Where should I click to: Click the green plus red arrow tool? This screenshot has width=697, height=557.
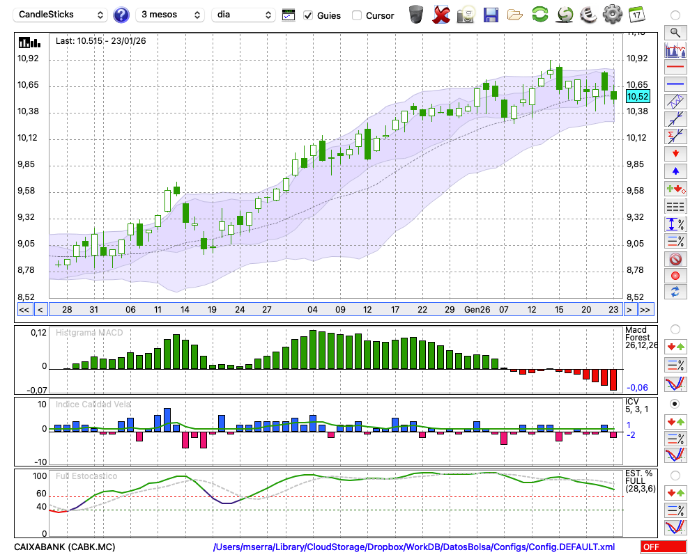(675, 189)
